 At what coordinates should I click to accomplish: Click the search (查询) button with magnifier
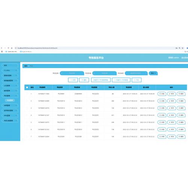pos(153,73)
